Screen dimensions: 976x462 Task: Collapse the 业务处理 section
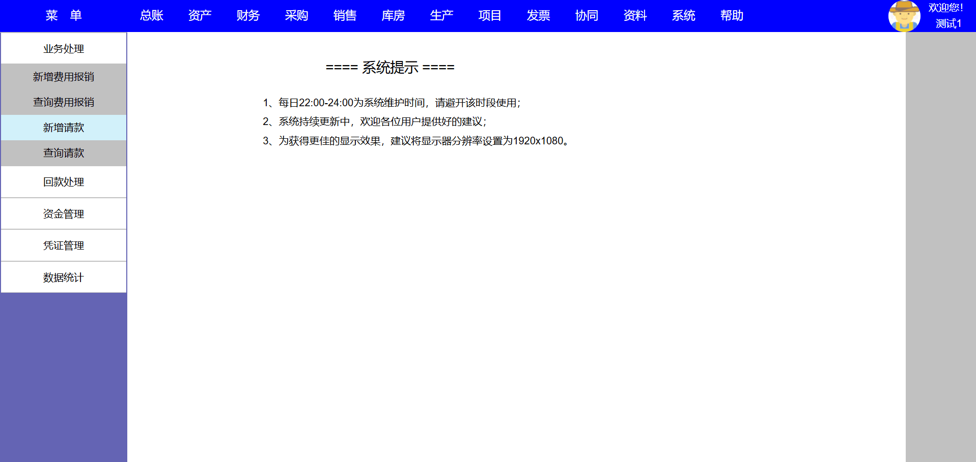64,49
